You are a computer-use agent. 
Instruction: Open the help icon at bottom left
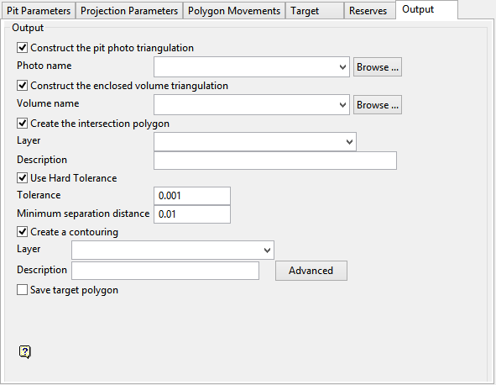point(25,351)
